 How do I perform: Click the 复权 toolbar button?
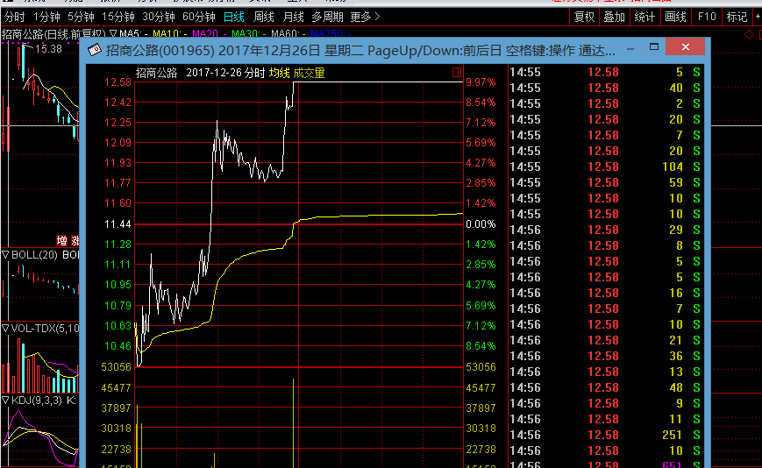[x=584, y=17]
